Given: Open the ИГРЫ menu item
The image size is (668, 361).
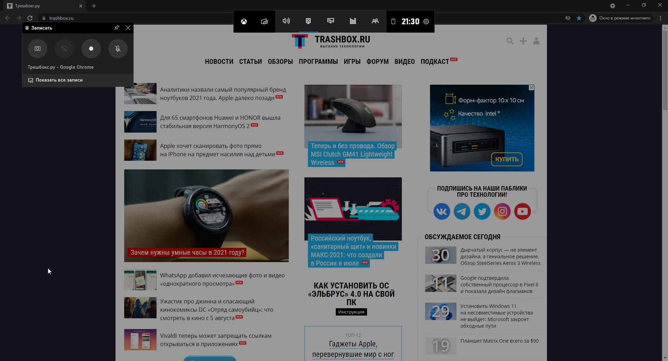Looking at the screenshot, I should pos(352,61).
